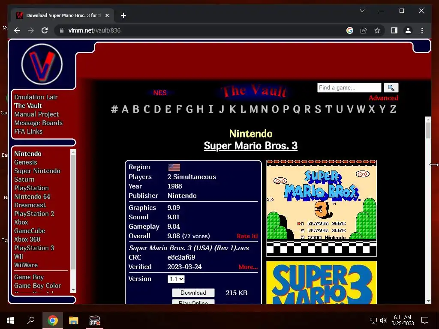Select Nintendo in the systems list
The height and width of the screenshot is (329, 439).
[28, 154]
